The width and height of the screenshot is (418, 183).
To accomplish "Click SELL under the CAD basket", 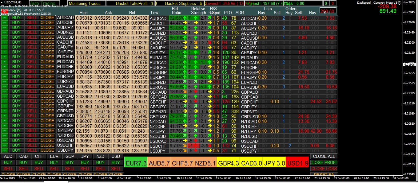I will (24, 169).
